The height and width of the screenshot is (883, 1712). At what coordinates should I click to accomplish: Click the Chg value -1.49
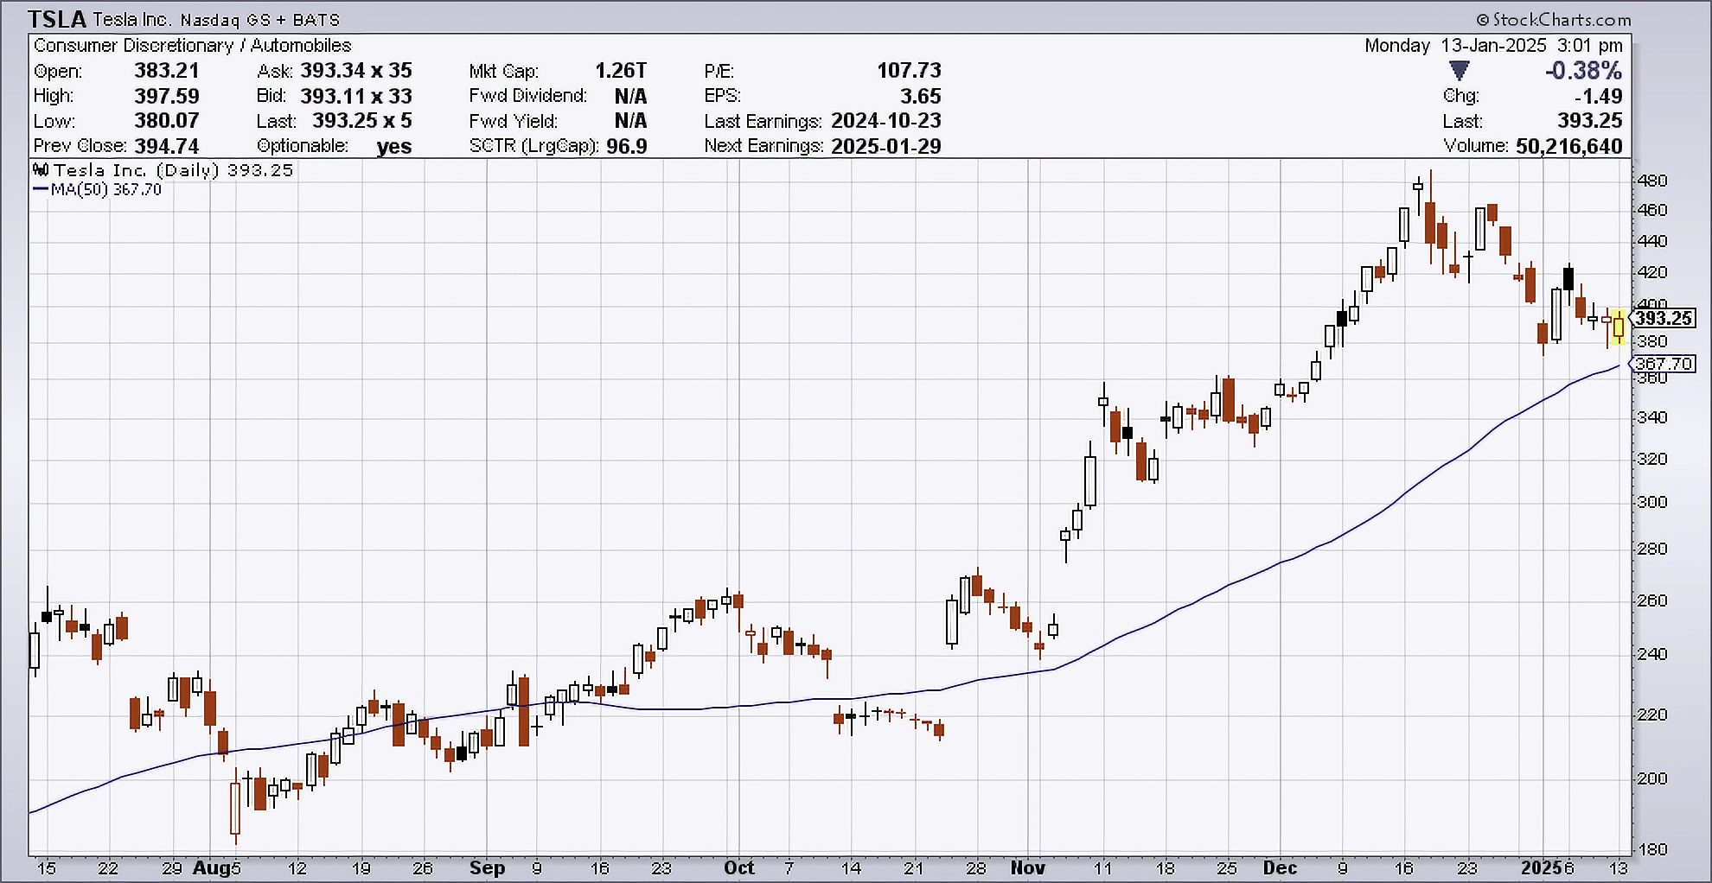tap(1598, 96)
